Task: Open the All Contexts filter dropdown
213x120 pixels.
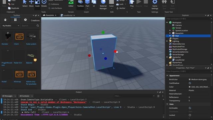Action: (x=26, y=96)
